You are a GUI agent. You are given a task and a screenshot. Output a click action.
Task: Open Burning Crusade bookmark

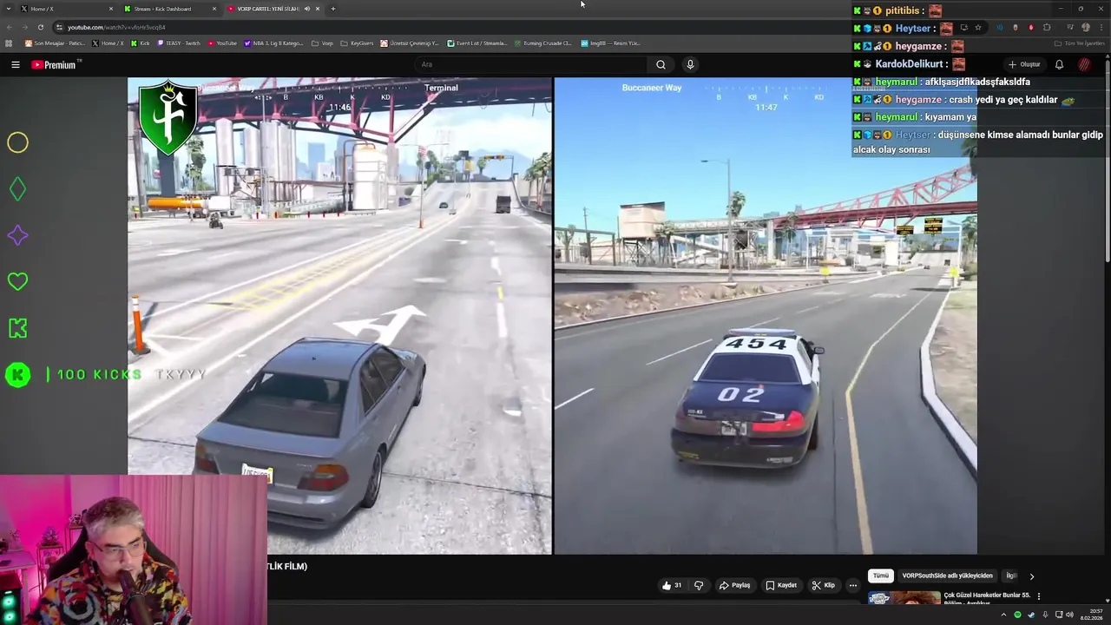coord(542,43)
